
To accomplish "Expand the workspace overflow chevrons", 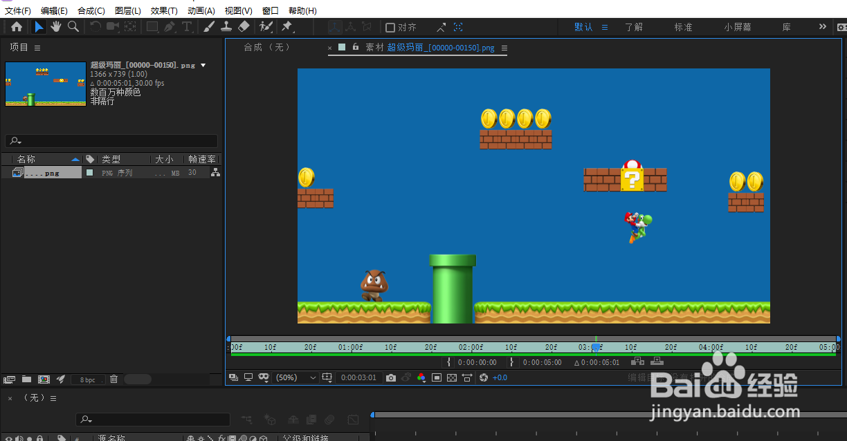I will coord(822,26).
